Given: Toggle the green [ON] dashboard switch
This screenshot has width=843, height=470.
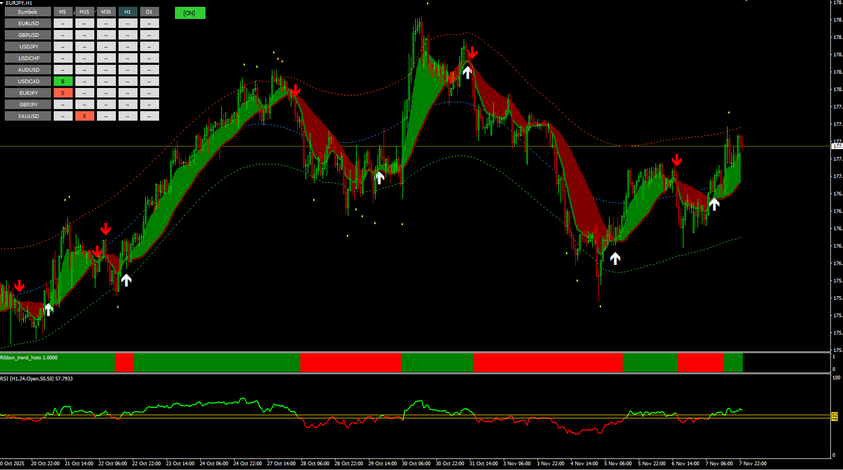Looking at the screenshot, I should pos(190,13).
